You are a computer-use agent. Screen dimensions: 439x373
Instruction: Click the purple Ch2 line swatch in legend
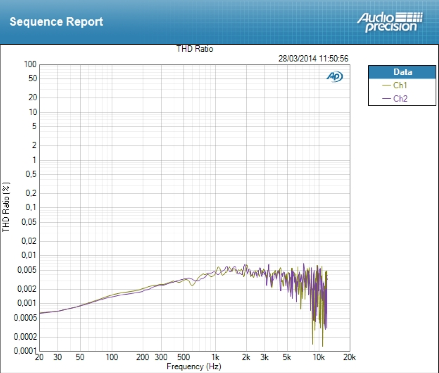click(x=386, y=99)
